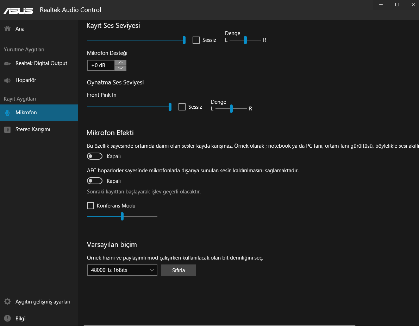Image resolution: width=419 pixels, height=326 pixels.
Task: Open the 48000Hz 16Bits format dropdown
Action: (122, 270)
